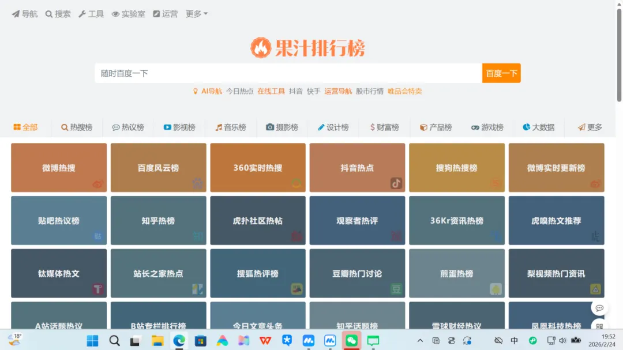Screen dimensions: 623x350
Task: Click the icon on 站长之家热点 card
Action: pos(197,289)
